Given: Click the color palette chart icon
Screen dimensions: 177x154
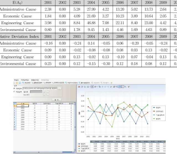Looking at the screenshot, I should (x=95, y=87).
